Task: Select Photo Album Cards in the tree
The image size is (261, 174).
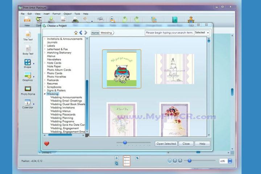Action: pyautogui.click(x=59, y=70)
